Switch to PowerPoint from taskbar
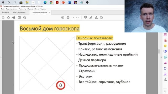The height and width of the screenshot is (94, 168). pos(63,2)
